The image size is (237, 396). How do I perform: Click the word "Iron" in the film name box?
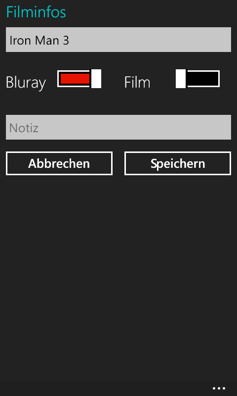click(20, 41)
